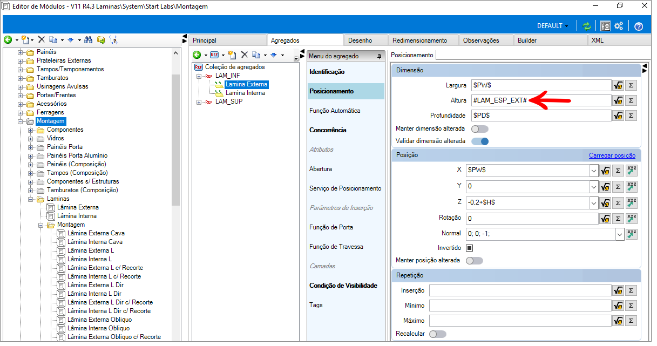Image resolution: width=657 pixels, height=346 pixels.
Task: Click the sigma button for Altura
Action: pyautogui.click(x=632, y=100)
